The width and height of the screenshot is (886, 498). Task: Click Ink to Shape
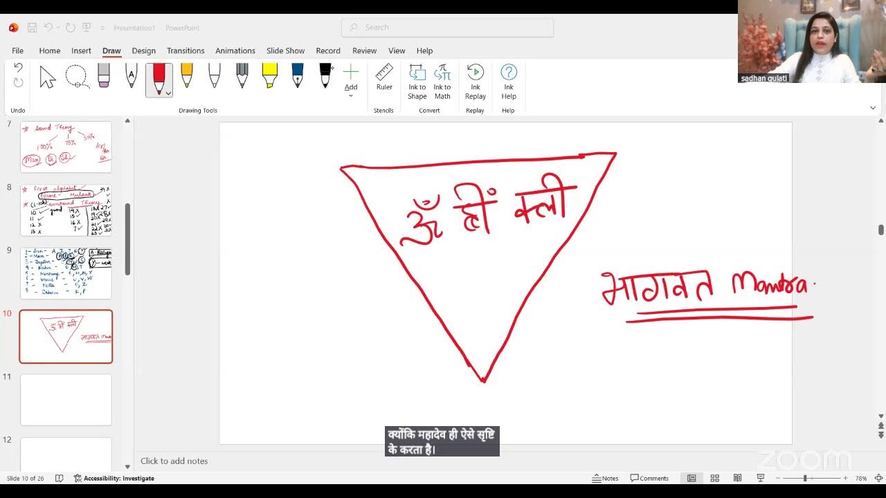[417, 82]
